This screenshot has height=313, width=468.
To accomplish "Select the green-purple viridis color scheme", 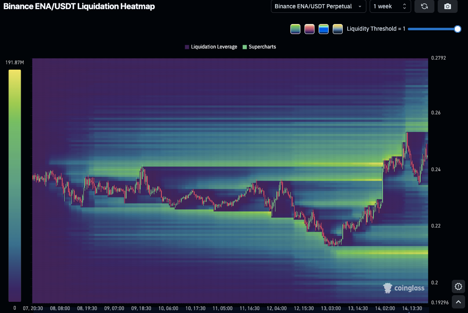I will (295, 29).
